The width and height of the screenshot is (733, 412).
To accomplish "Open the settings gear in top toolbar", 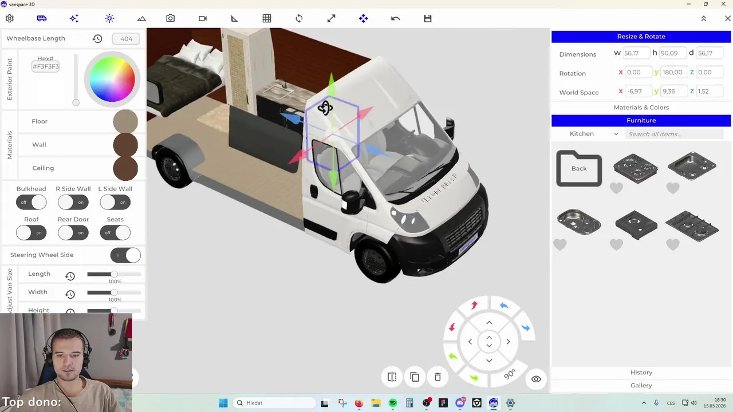I will [10, 18].
